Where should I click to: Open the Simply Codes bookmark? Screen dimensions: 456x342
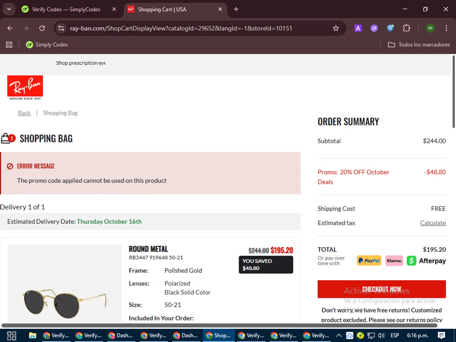(47, 45)
